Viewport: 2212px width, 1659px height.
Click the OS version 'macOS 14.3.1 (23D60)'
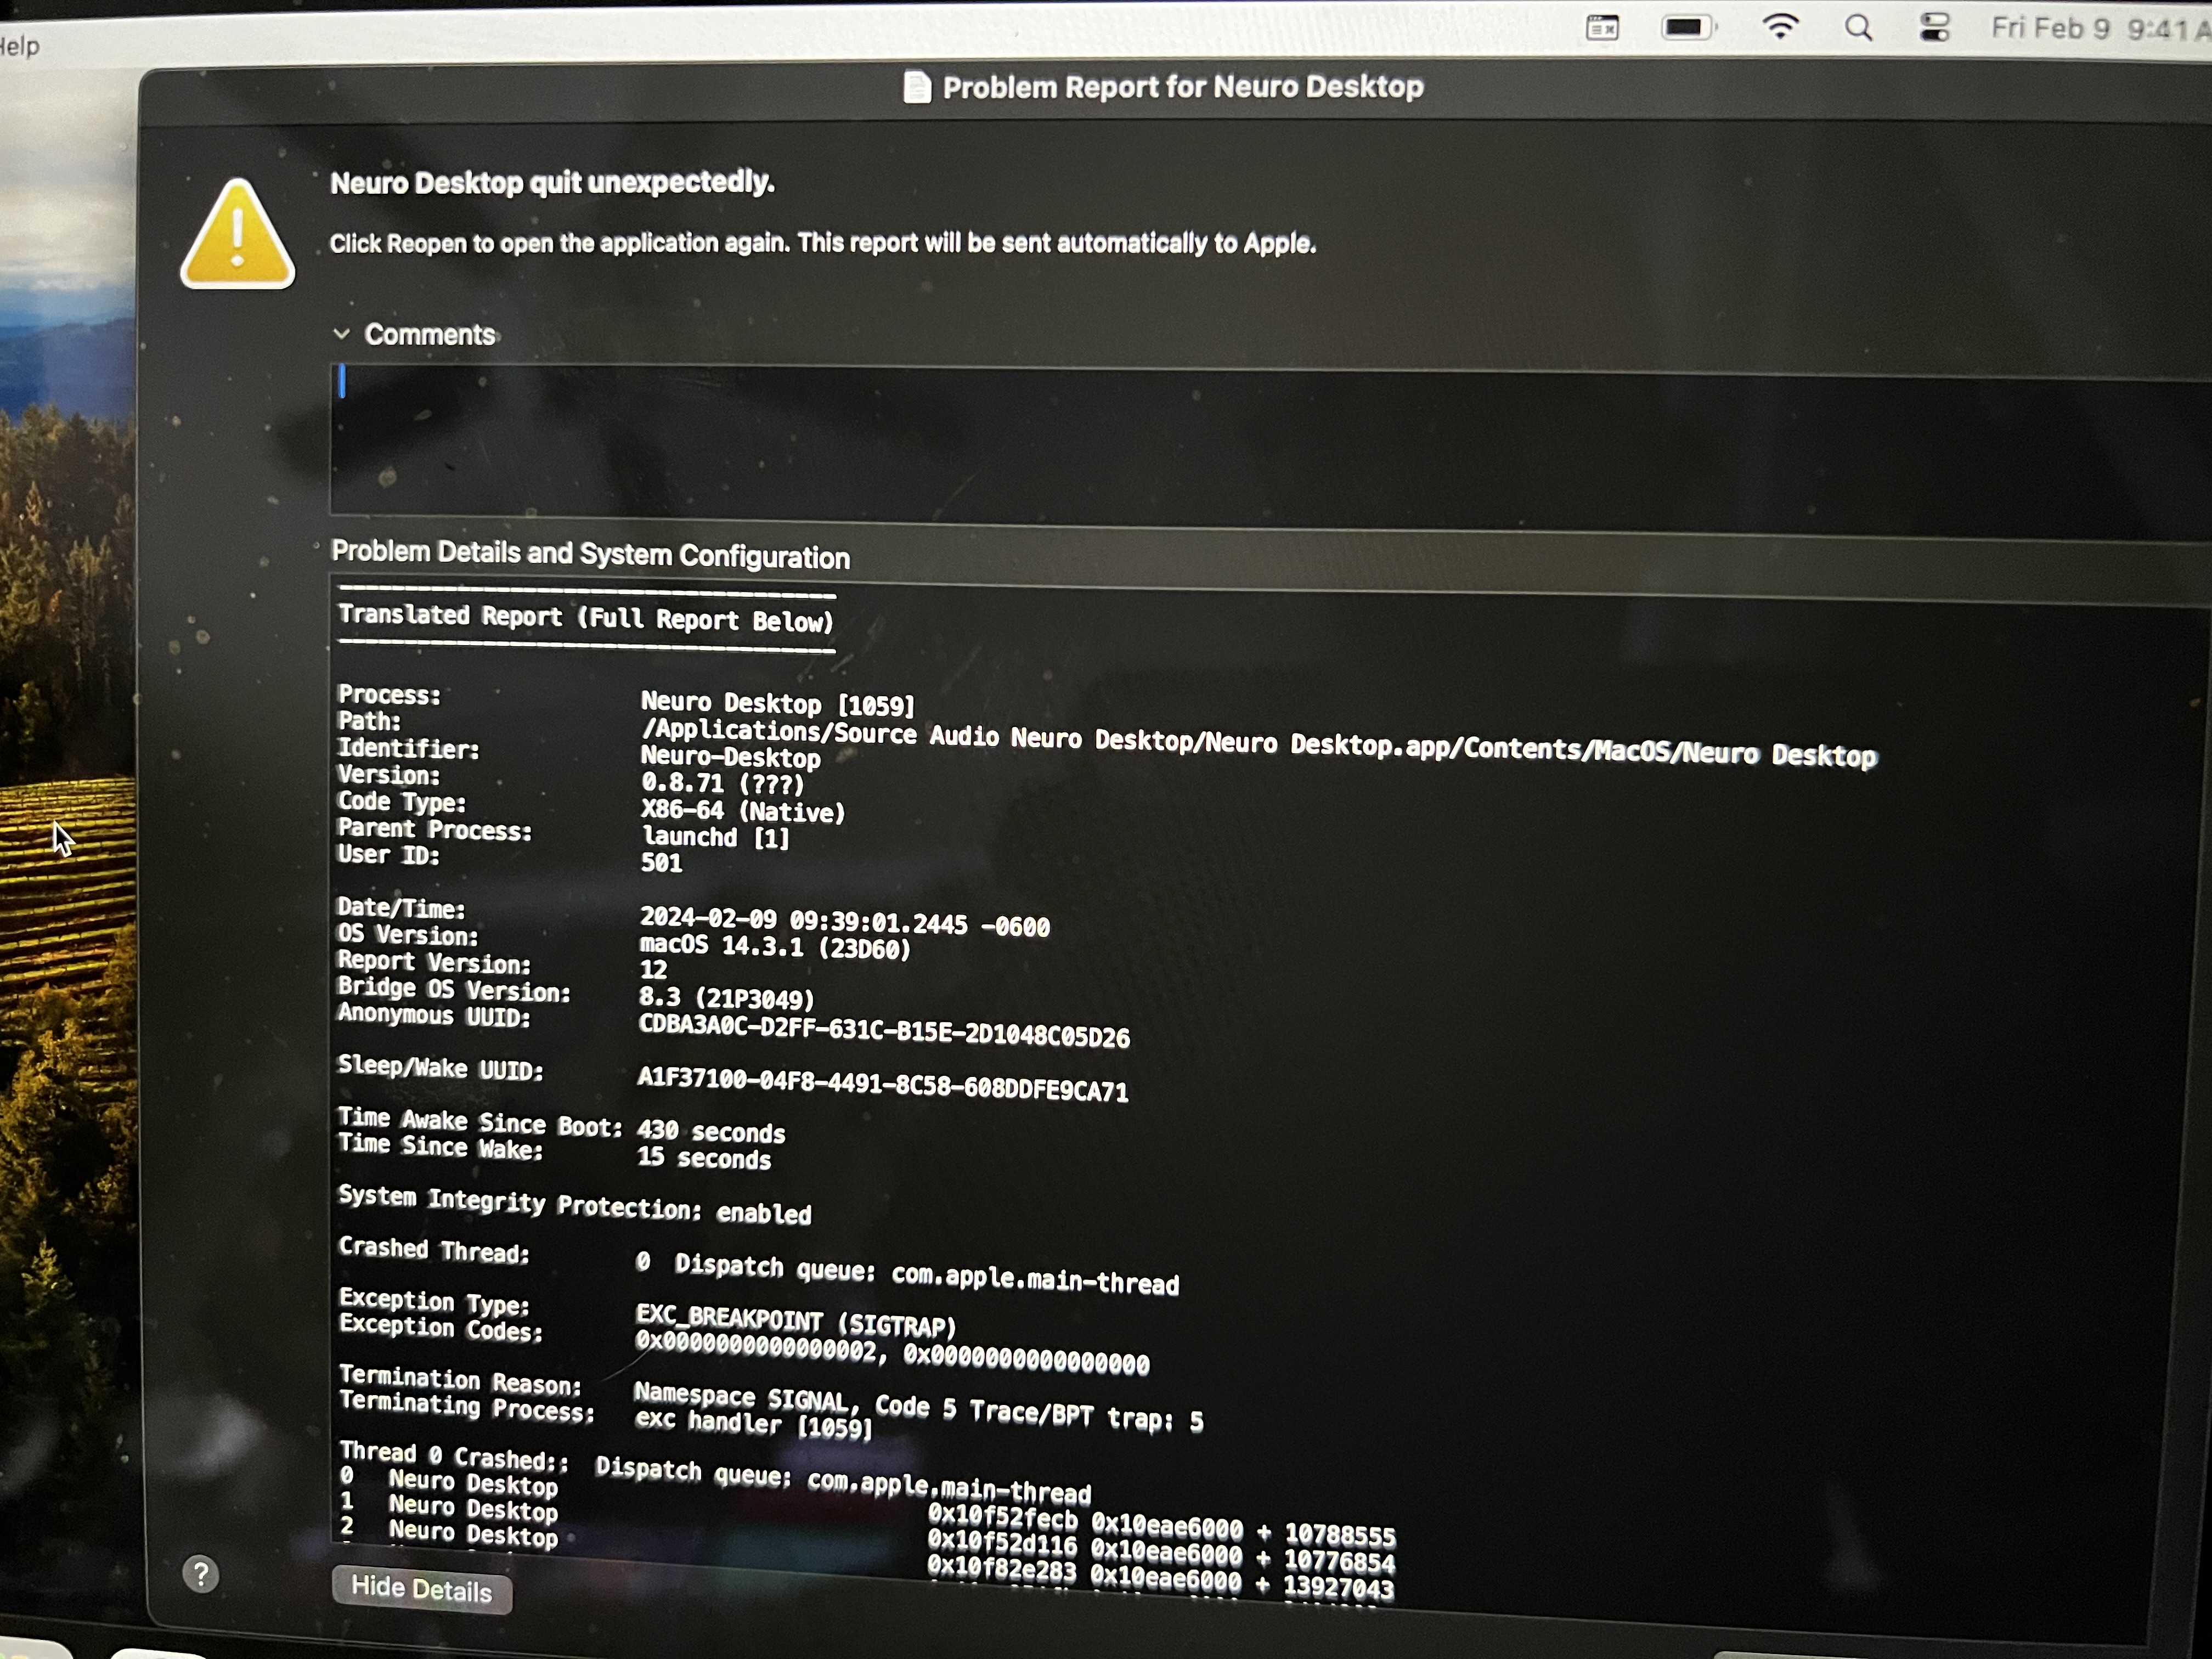pos(775,946)
